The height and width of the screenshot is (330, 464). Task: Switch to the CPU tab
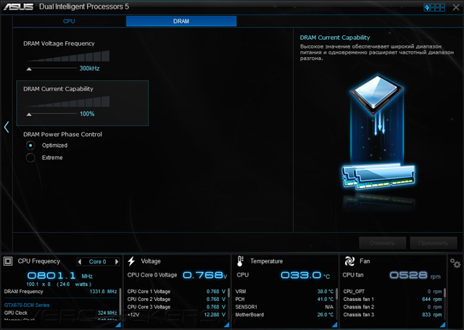pyautogui.click(x=69, y=21)
